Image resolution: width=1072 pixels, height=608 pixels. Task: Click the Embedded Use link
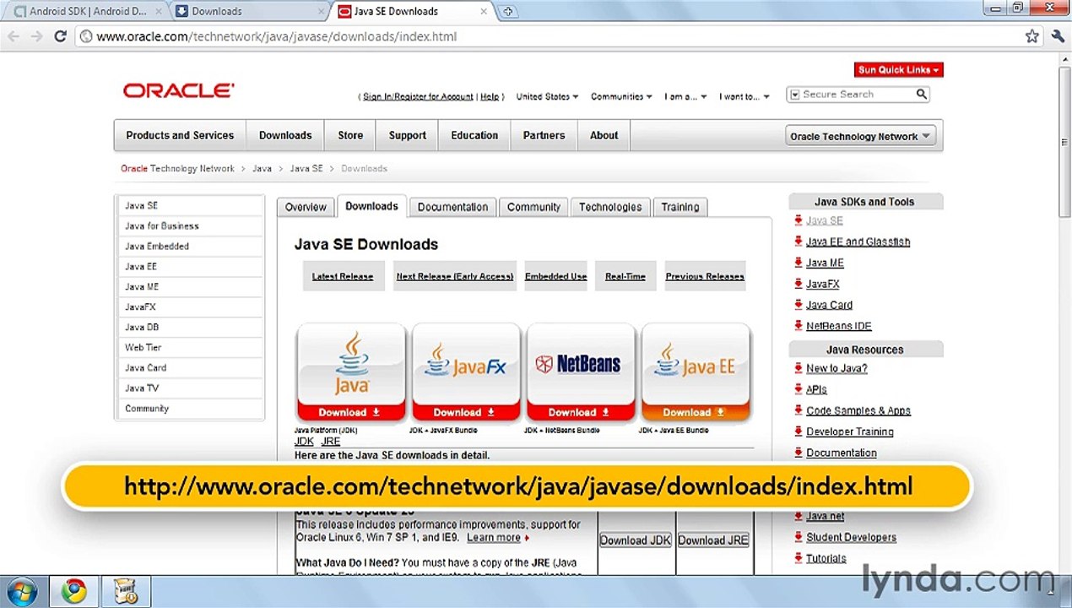pos(555,276)
